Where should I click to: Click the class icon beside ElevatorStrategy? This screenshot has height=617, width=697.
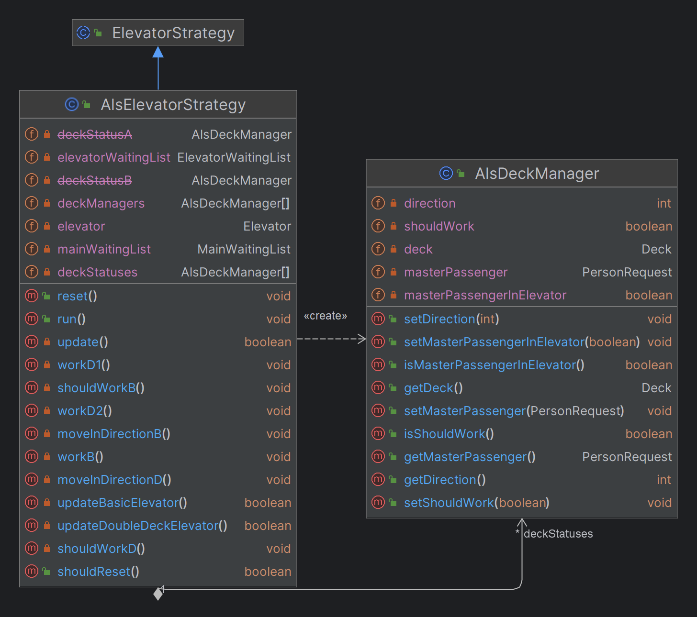click(83, 33)
